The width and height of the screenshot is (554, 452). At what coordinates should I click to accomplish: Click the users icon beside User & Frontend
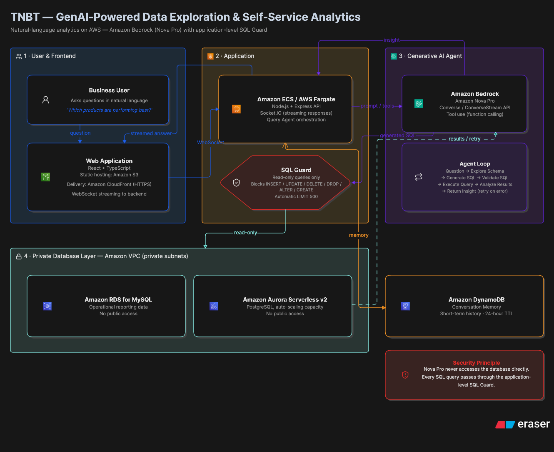pyautogui.click(x=19, y=56)
